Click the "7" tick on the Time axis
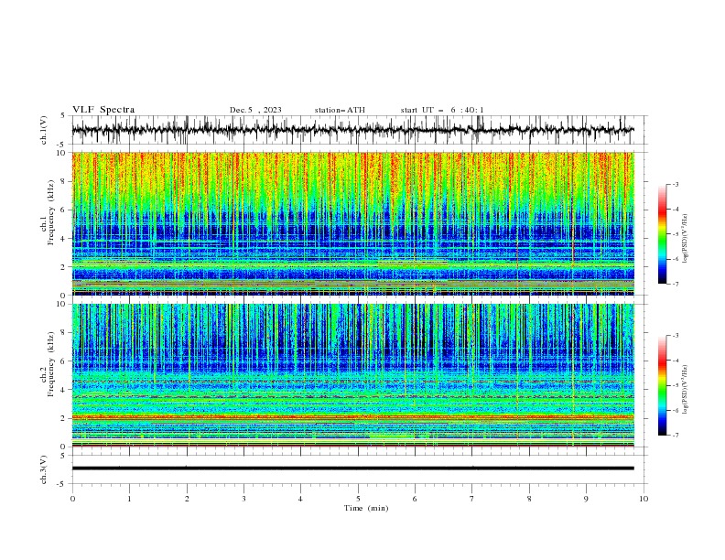The width and height of the screenshot is (725, 560). pos(472,499)
